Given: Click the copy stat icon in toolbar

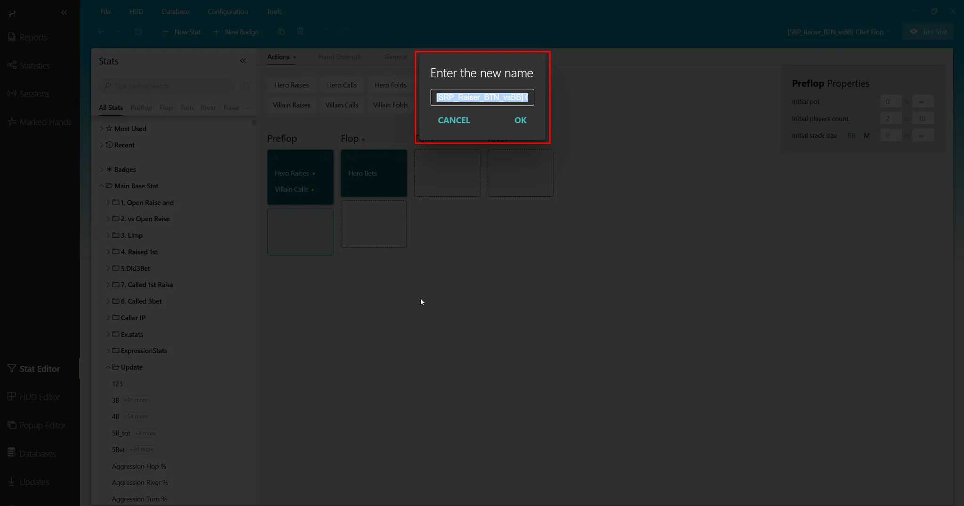Looking at the screenshot, I should (281, 32).
